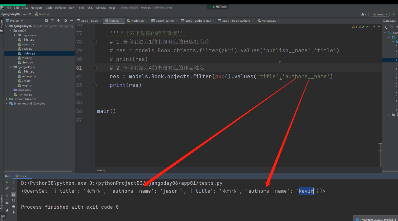Click Collapse All icon in Project toolbar

tap(58, 21)
